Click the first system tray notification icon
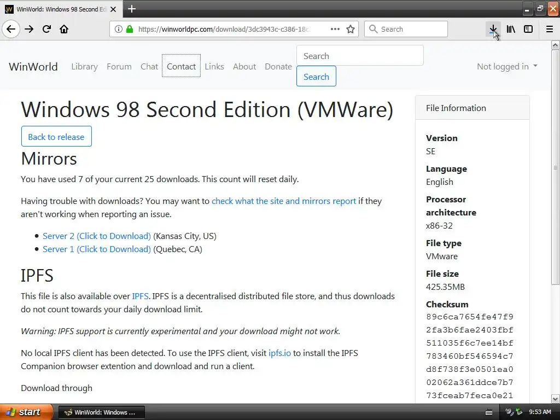The image size is (560, 420). tap(509, 412)
